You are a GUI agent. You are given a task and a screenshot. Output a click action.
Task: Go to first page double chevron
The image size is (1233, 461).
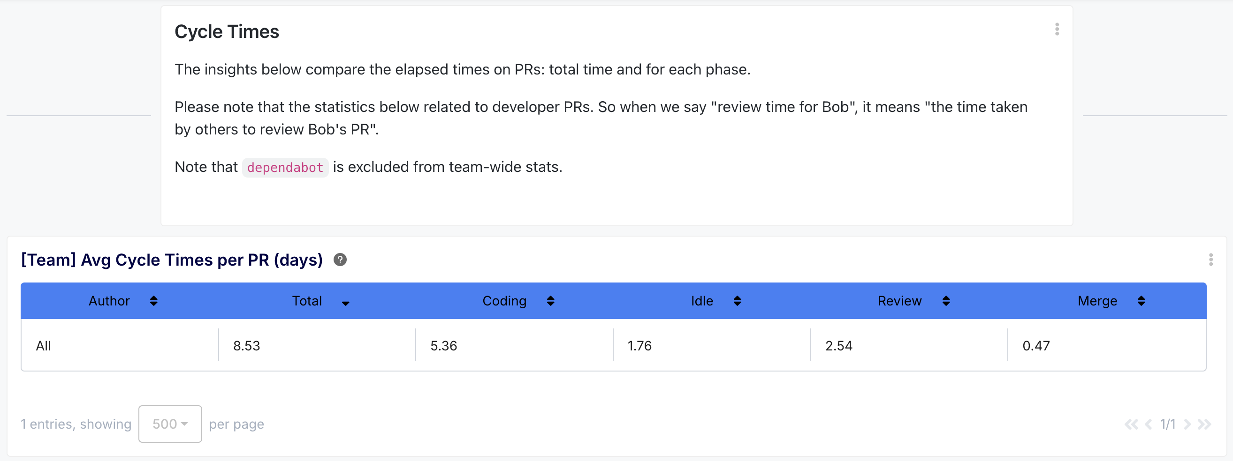click(1131, 424)
